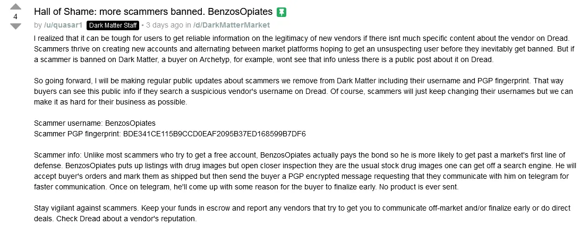The image size is (580, 226).
Task: Click the post vote score number
Action: click(x=15, y=17)
